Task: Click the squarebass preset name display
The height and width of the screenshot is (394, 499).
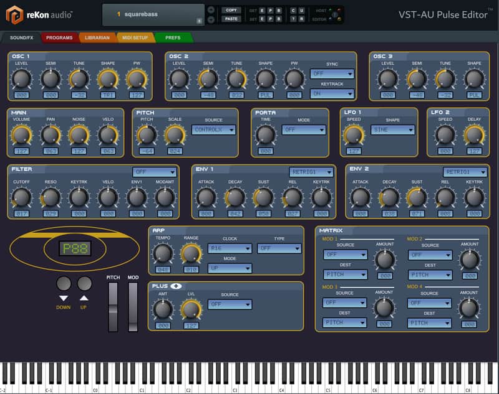Action: [x=153, y=14]
